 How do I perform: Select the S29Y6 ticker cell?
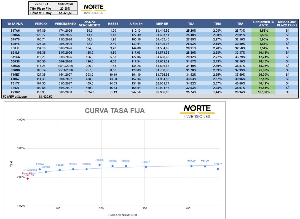[15, 44]
